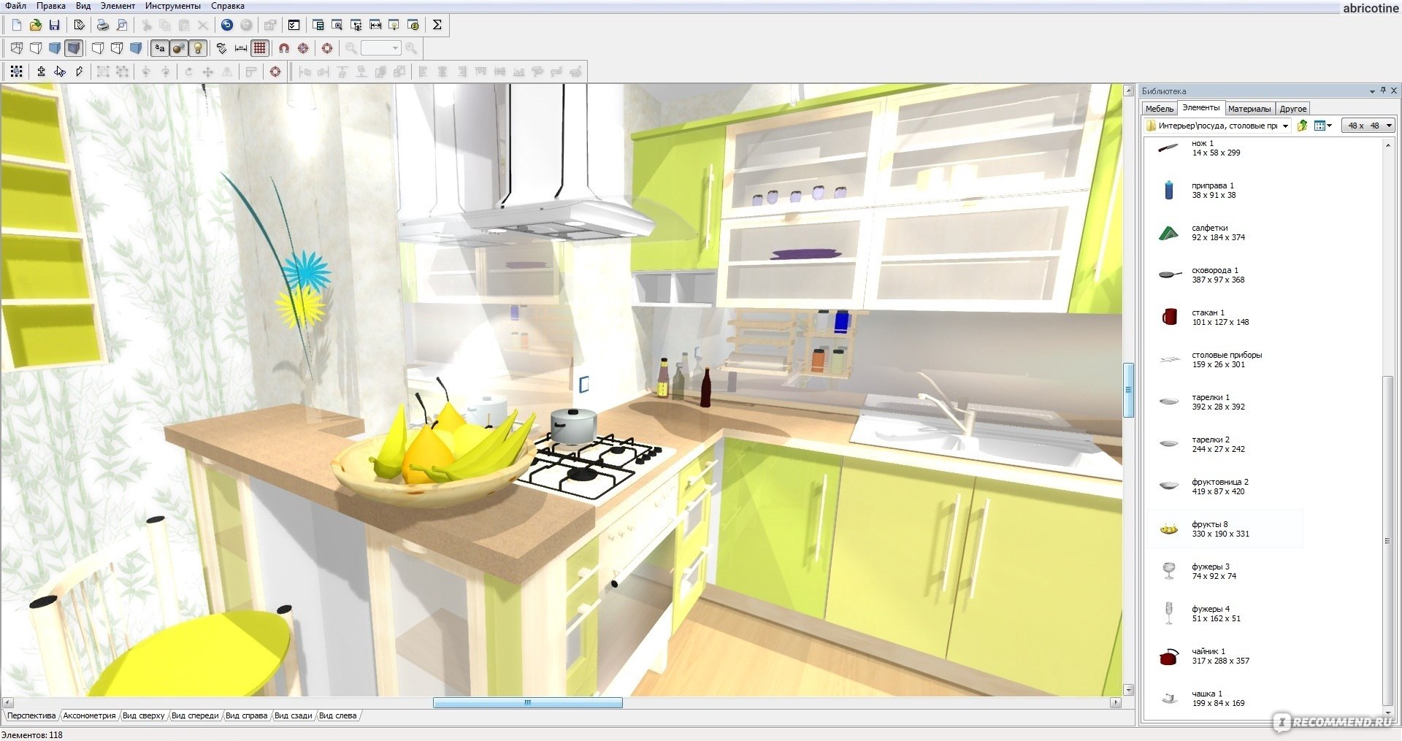Select the салфетки library item
Image resolution: width=1402 pixels, height=741 pixels.
click(1225, 233)
